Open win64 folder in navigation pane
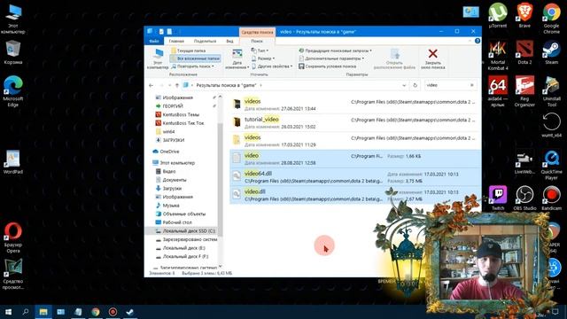 pos(168,132)
